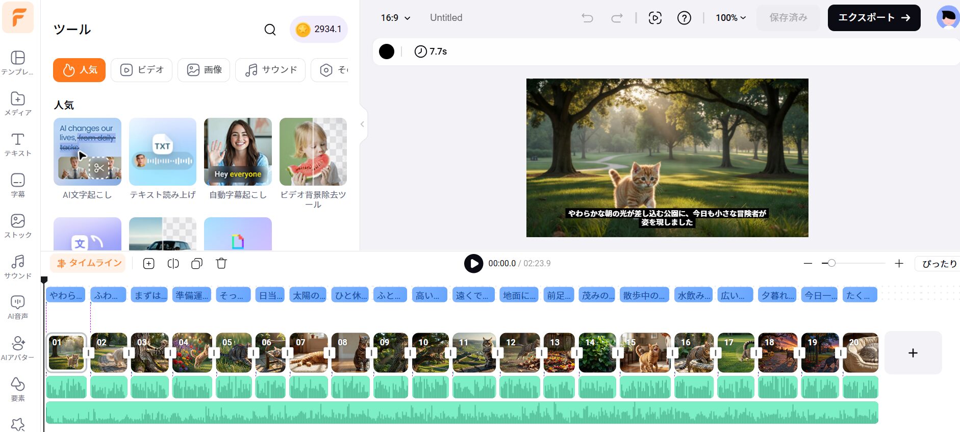The image size is (960, 432).
Task: Open the Sound (サウンド) sidebar panel
Action: 18,267
